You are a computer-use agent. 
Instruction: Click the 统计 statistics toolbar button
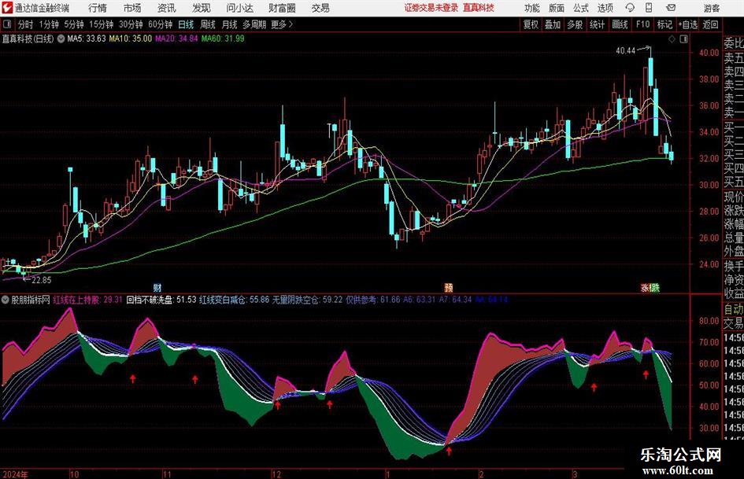tap(597, 24)
